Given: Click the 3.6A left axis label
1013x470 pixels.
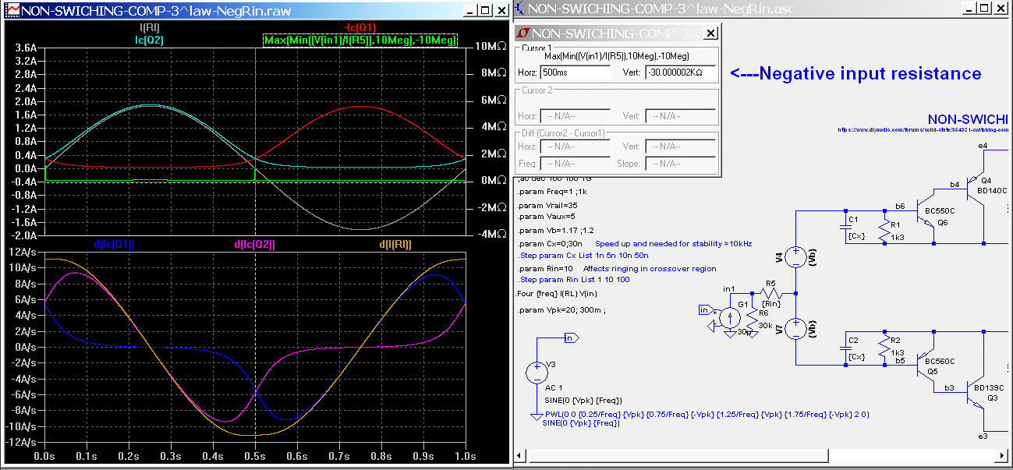Looking at the screenshot, I should point(25,47).
